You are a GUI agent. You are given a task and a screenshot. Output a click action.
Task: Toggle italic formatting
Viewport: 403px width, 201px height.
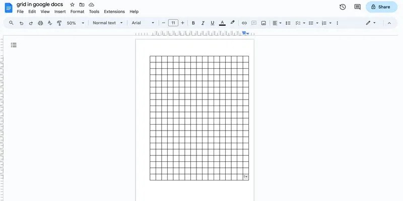tap(203, 23)
